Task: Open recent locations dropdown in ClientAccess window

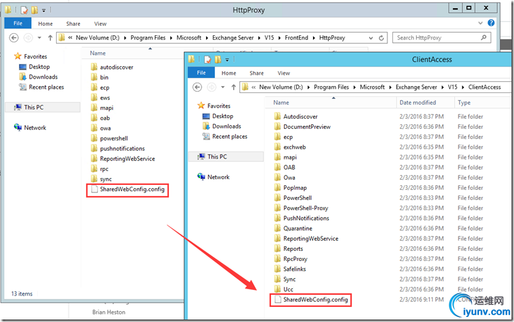Action: [x=223, y=87]
